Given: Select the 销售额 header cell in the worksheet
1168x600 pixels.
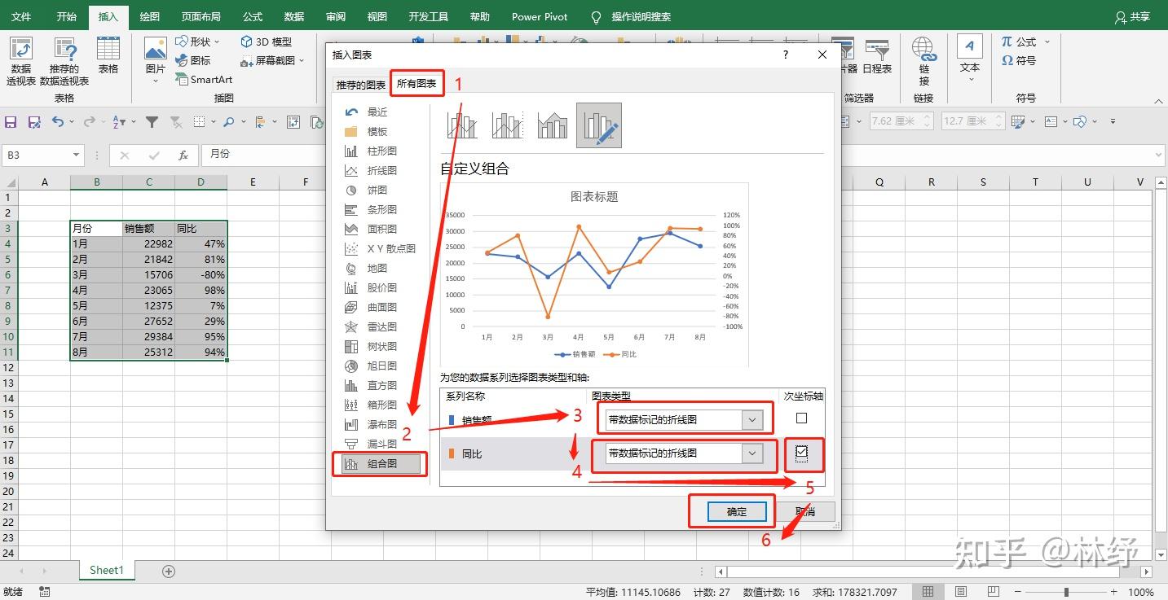Looking at the screenshot, I should click(148, 229).
